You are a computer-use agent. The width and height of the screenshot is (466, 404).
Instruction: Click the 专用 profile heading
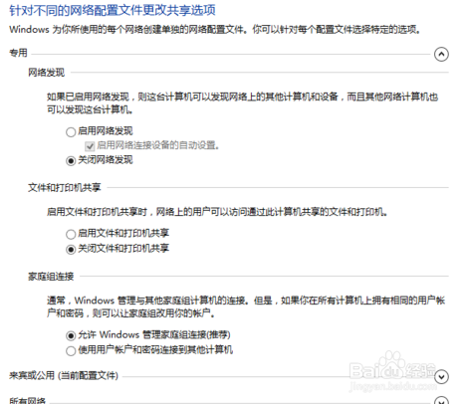click(18, 53)
